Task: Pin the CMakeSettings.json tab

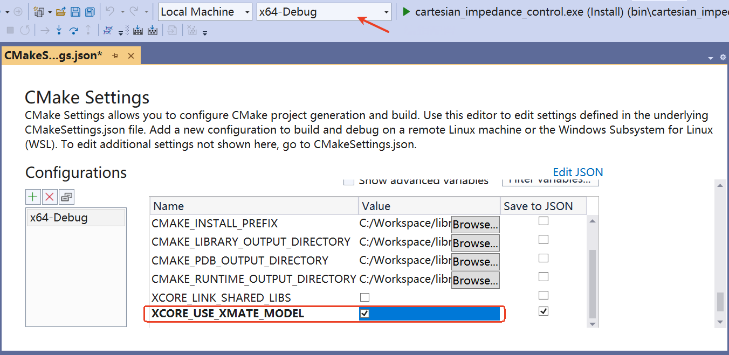Action: coord(114,55)
